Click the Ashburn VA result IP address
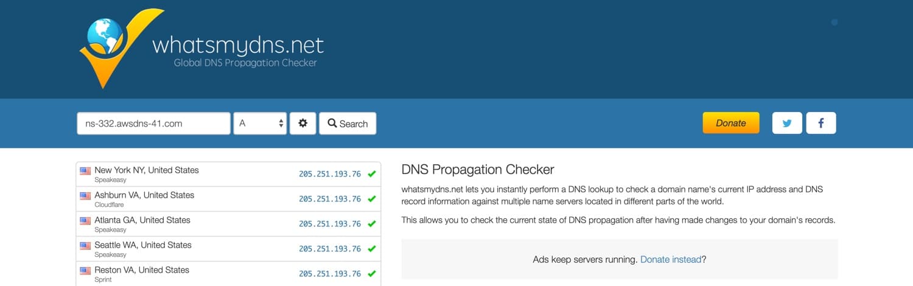 coord(329,199)
